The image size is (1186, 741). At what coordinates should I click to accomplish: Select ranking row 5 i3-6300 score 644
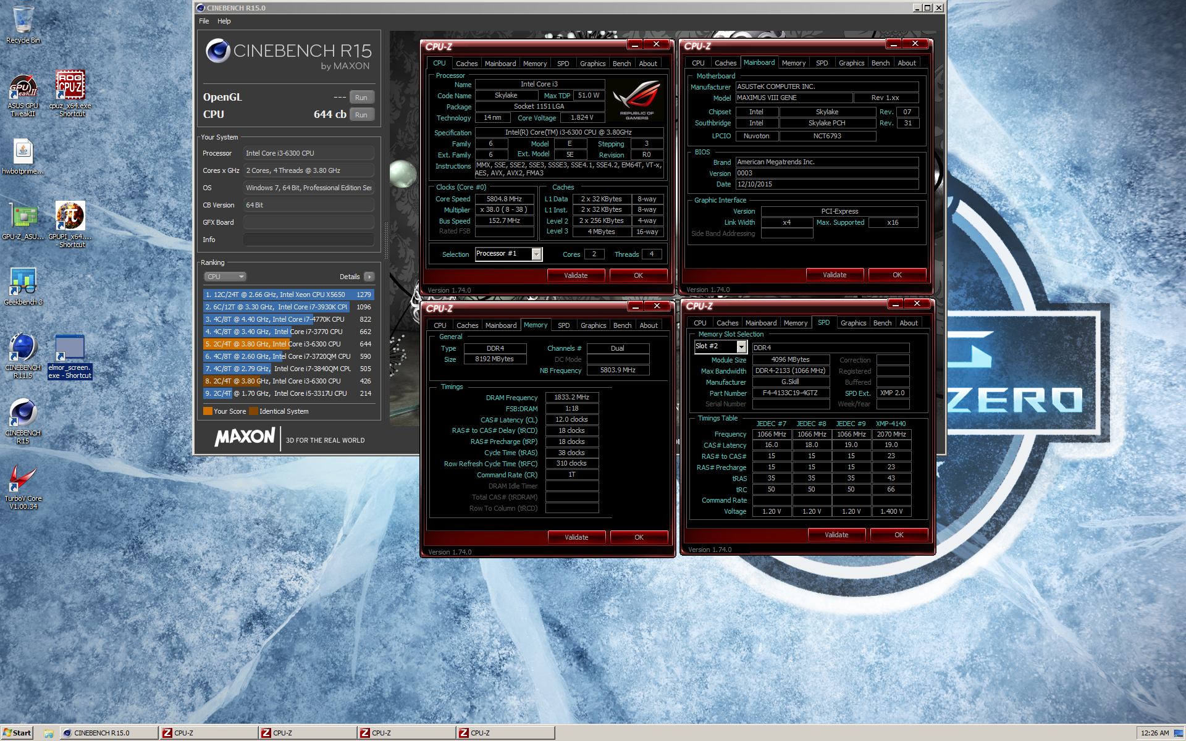click(x=288, y=344)
